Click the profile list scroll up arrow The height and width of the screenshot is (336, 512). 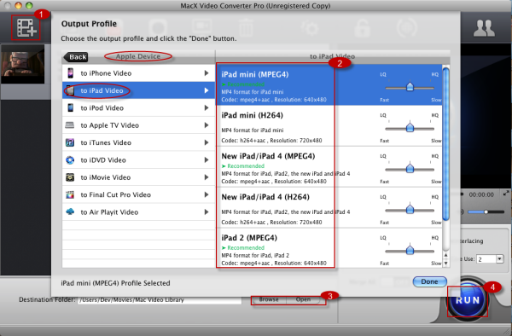pos(446,255)
